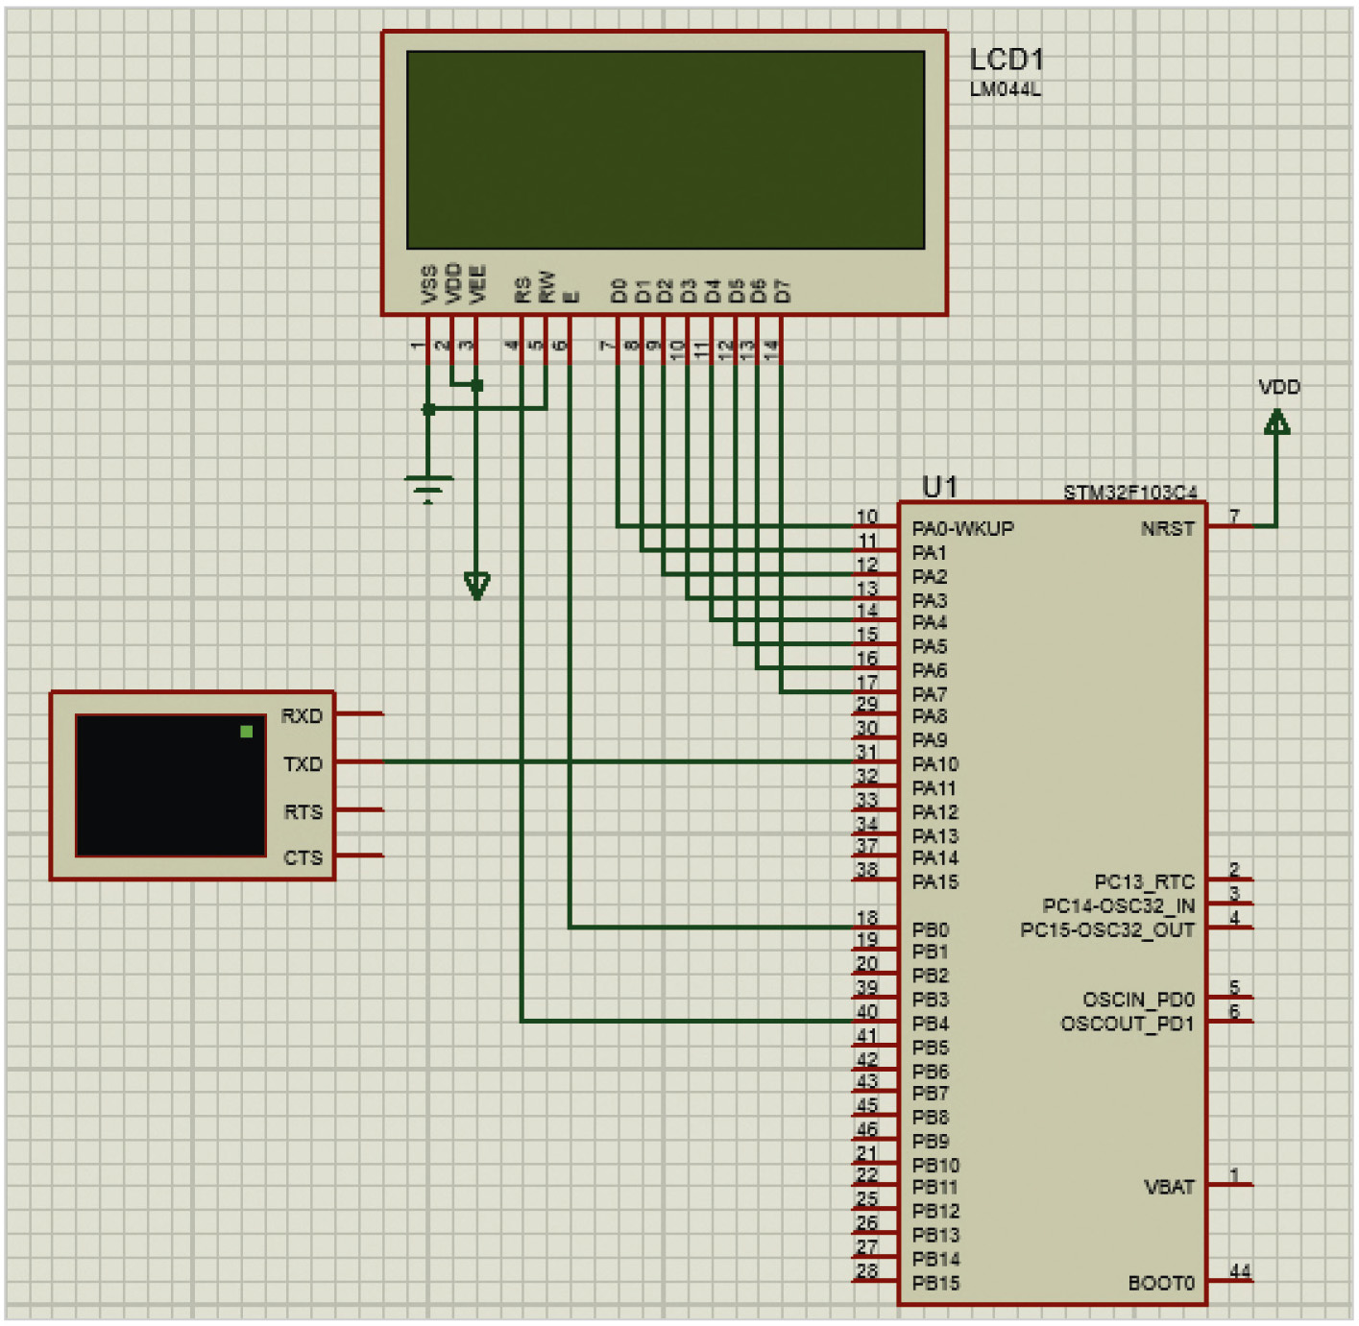
Task: Click the VBAT pin on the STM32
Action: (x=1169, y=1188)
